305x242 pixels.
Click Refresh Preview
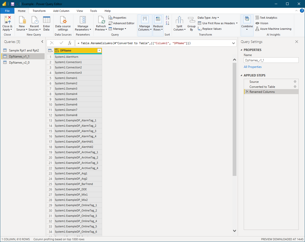point(101,23)
